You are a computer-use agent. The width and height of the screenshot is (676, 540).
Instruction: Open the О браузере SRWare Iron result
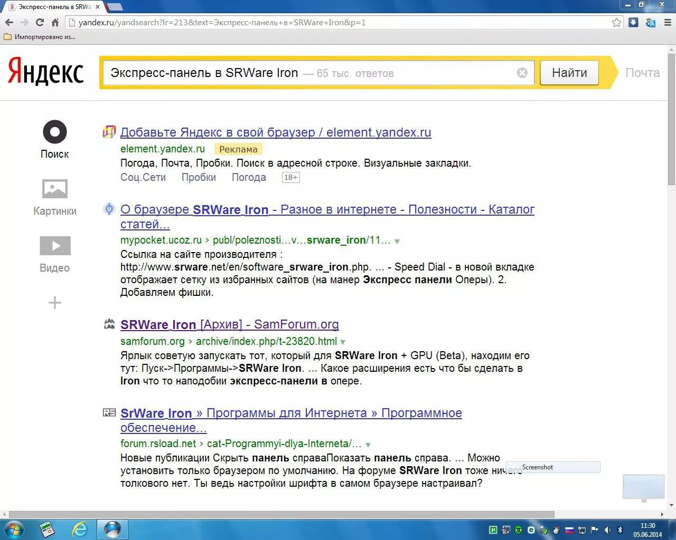pyautogui.click(x=327, y=217)
